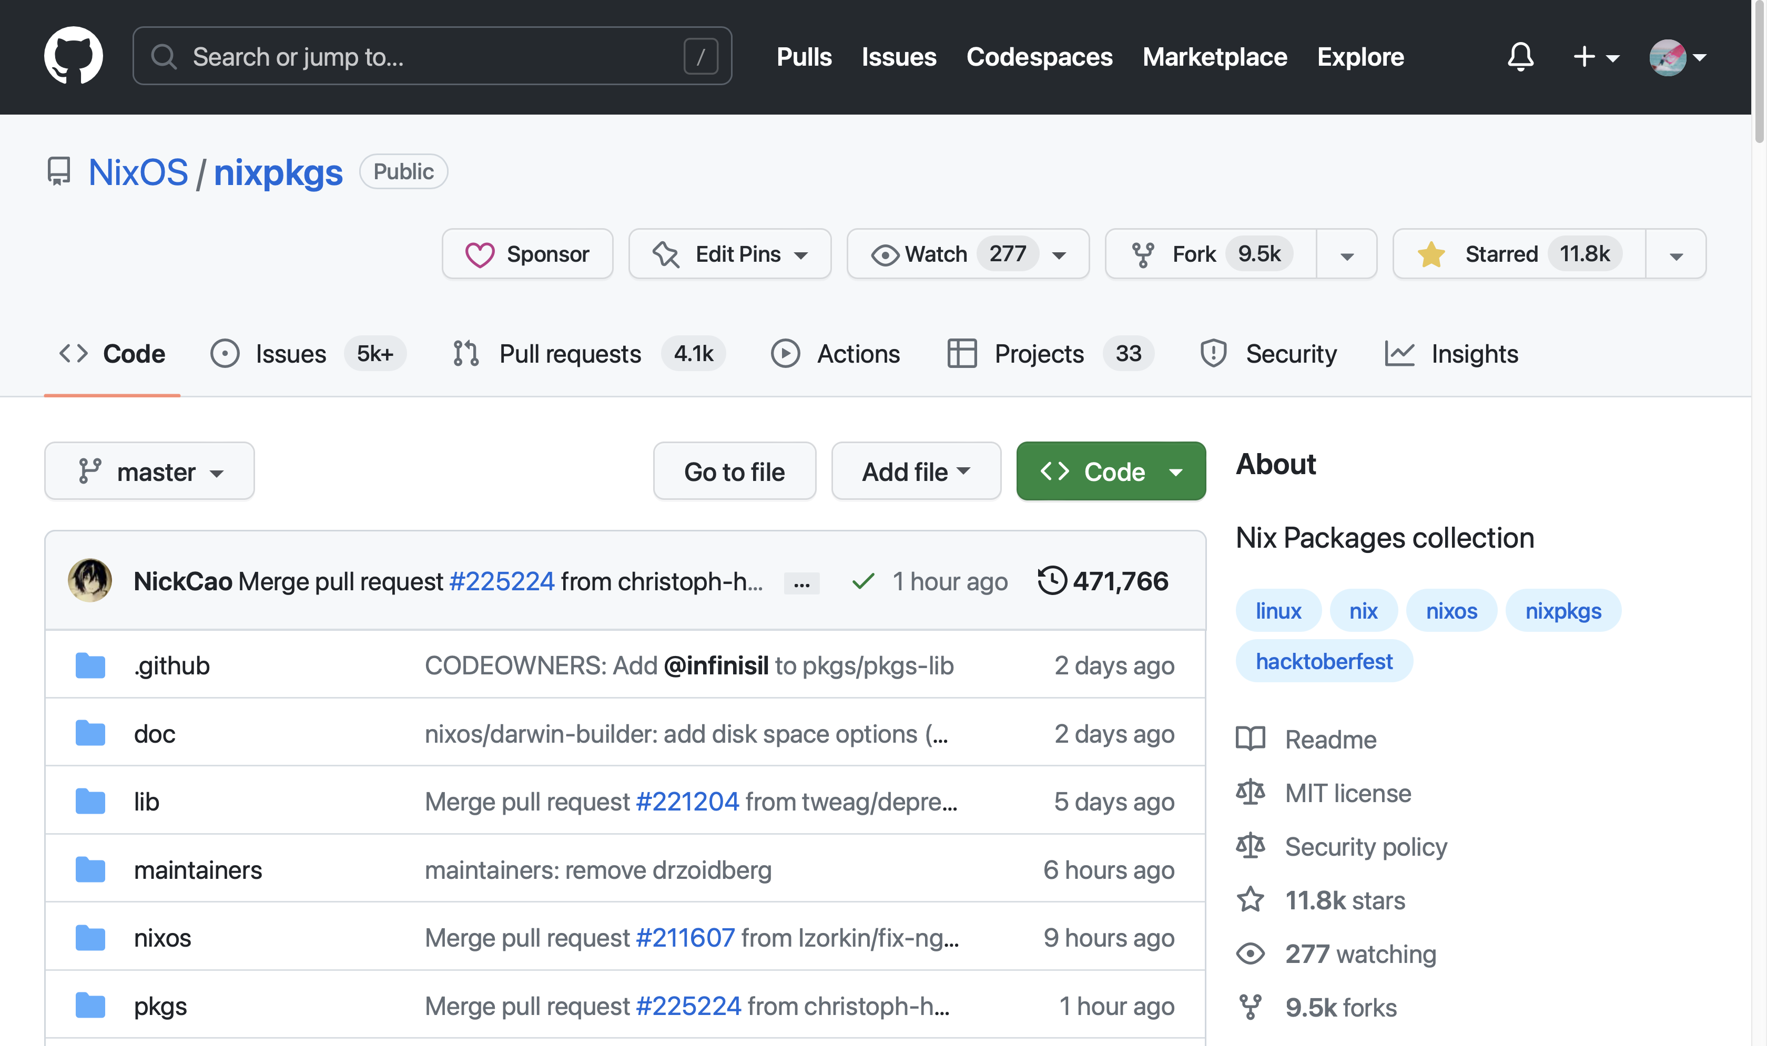Open the nixos/darwin-builder commit message
Viewport: 1767px width, 1046px height.
[686, 734]
